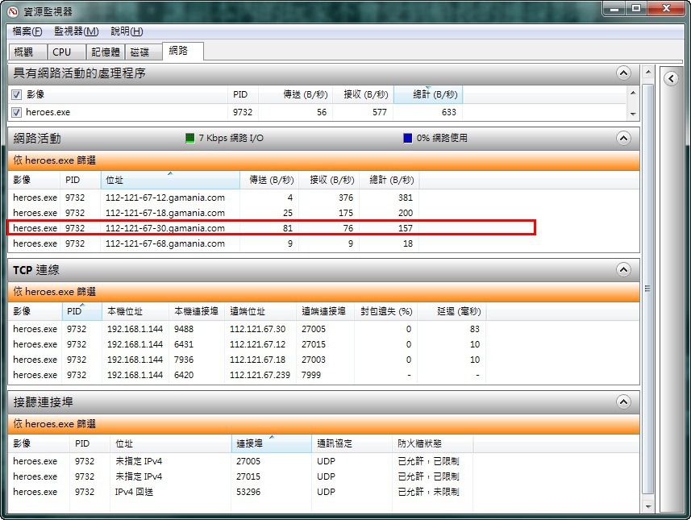Select listening port 27015 row
Image resolution: width=691 pixels, height=520 pixels.
(240, 476)
